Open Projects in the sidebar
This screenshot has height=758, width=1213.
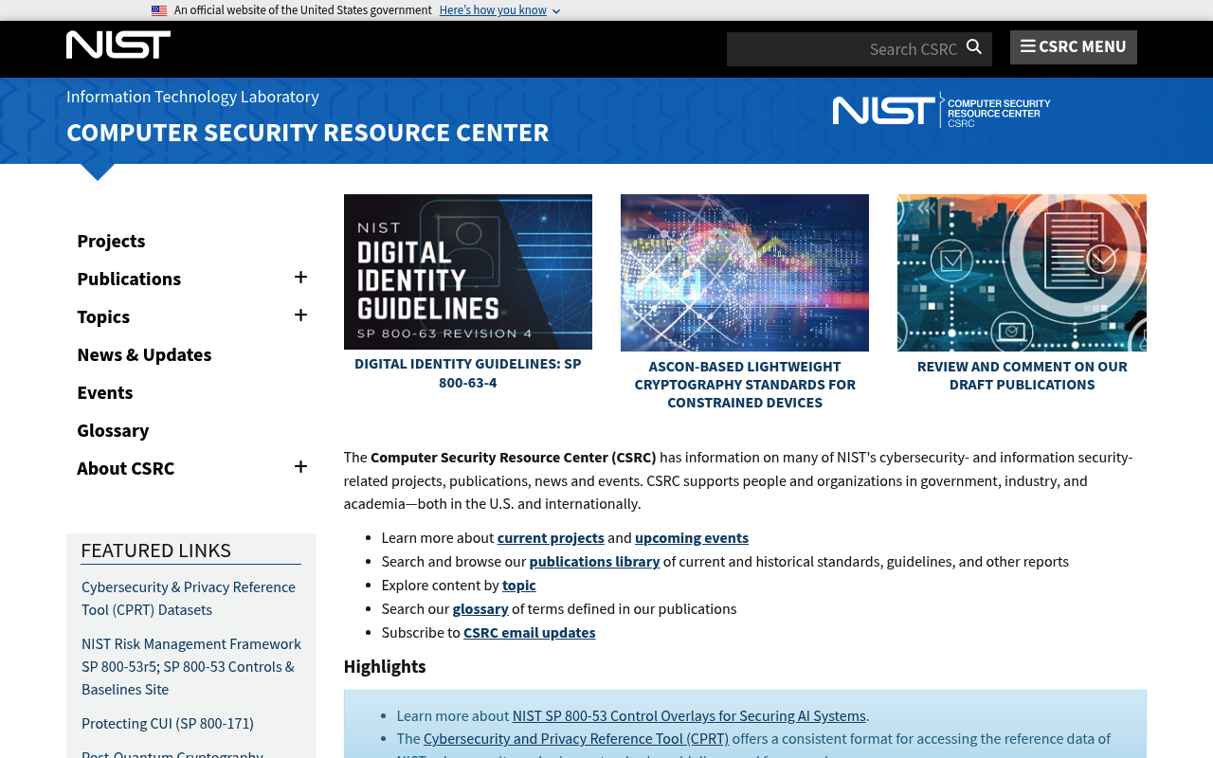pyautogui.click(x=111, y=241)
